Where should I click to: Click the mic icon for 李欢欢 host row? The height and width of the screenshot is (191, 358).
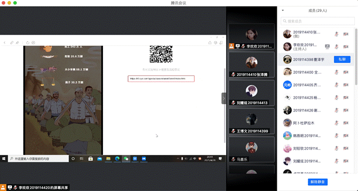(336, 47)
